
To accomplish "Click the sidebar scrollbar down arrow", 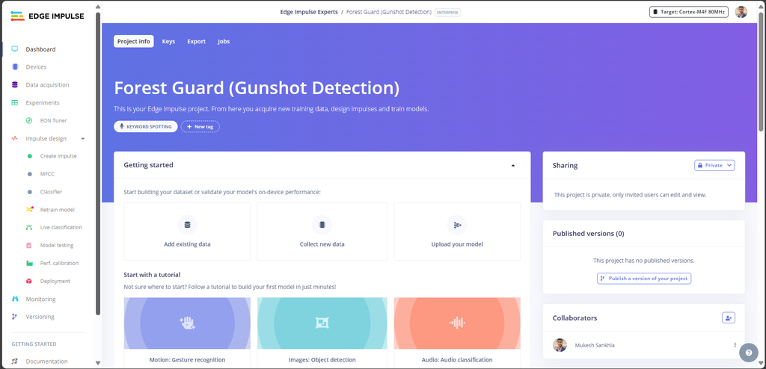I will (98, 363).
